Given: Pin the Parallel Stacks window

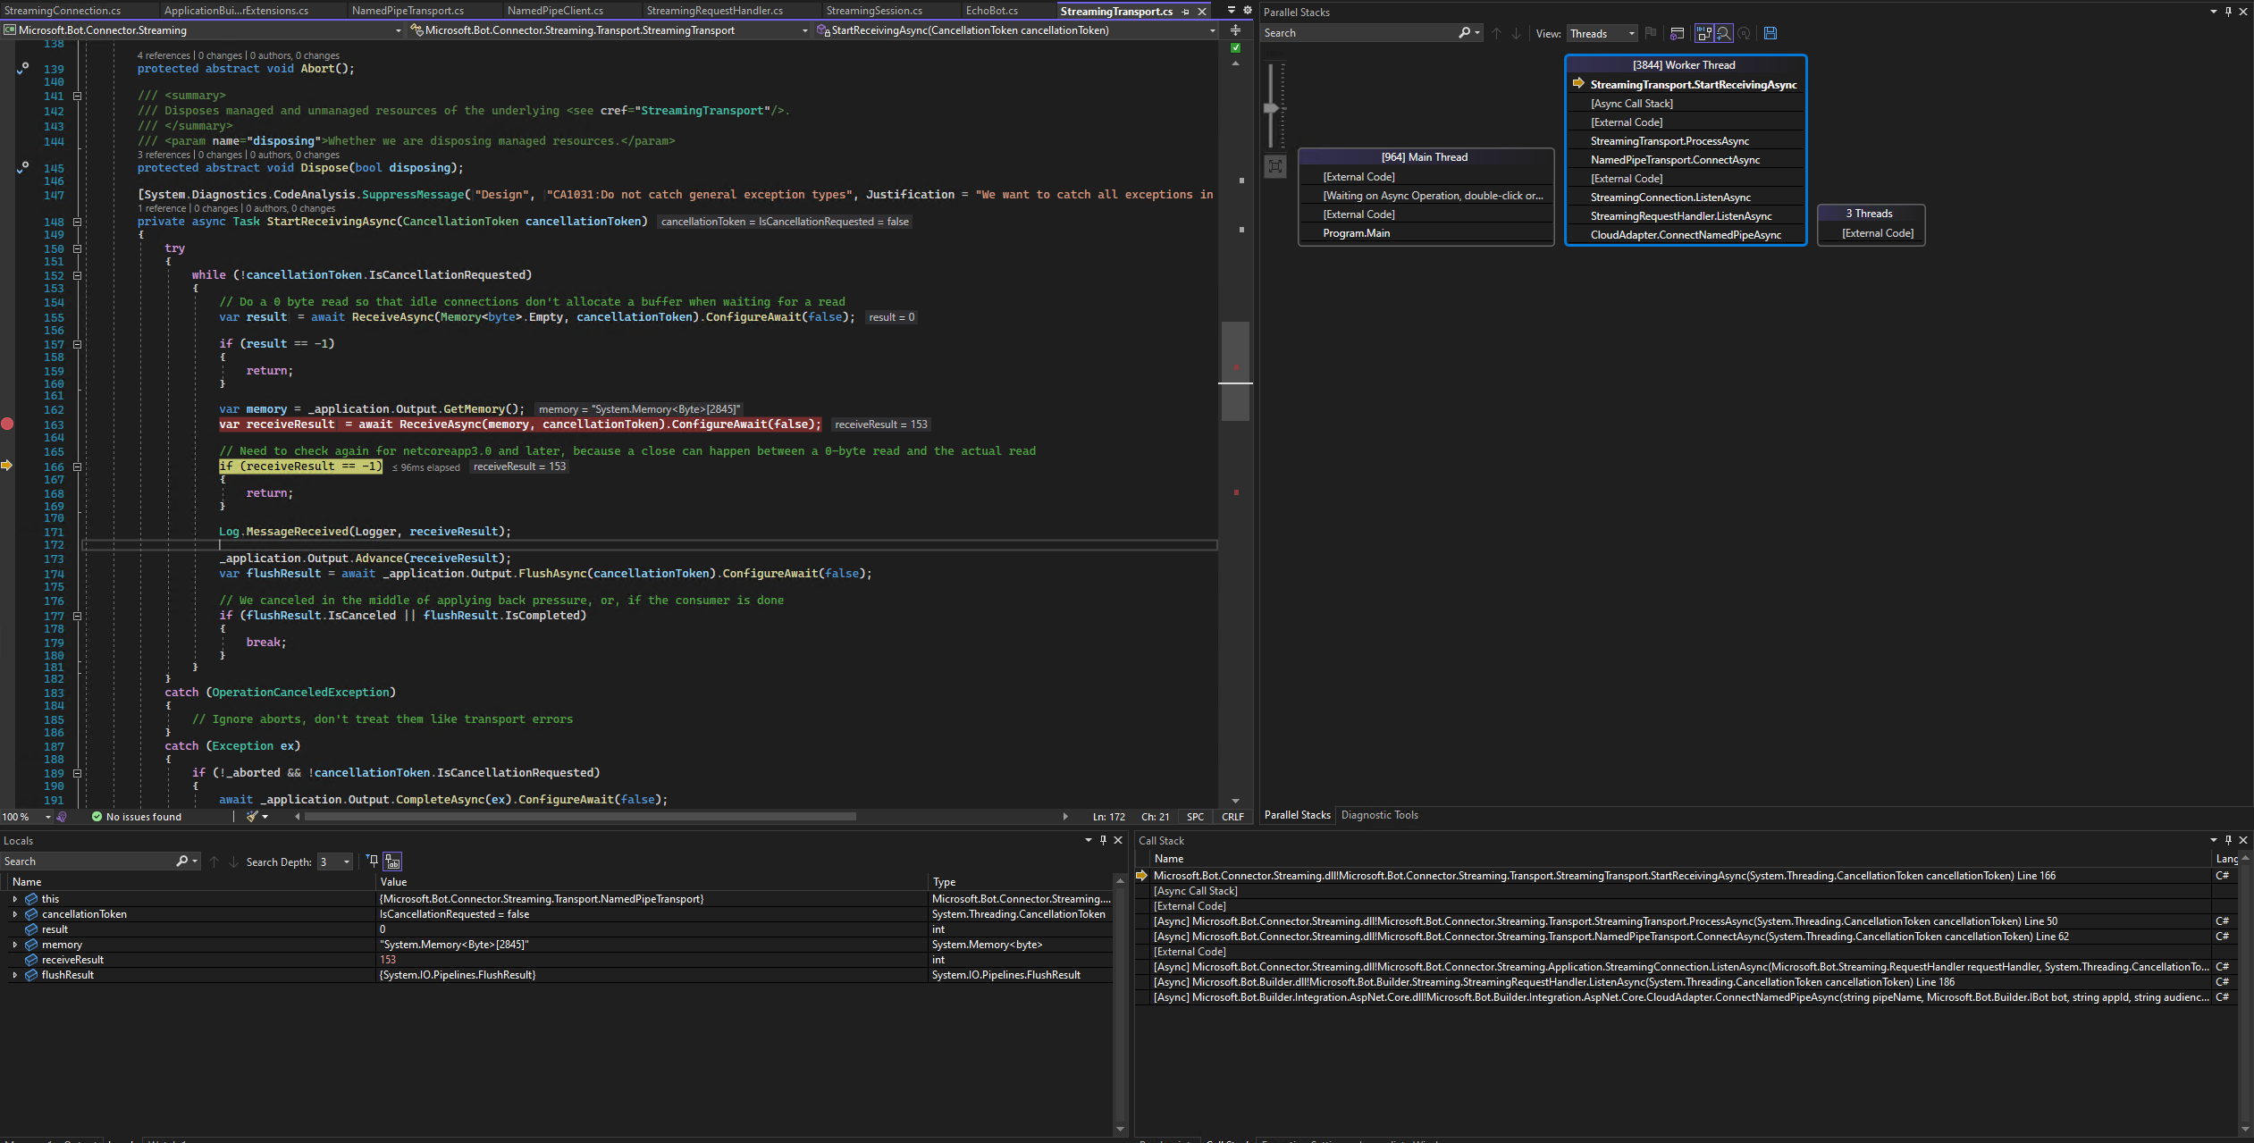Looking at the screenshot, I should [2230, 12].
